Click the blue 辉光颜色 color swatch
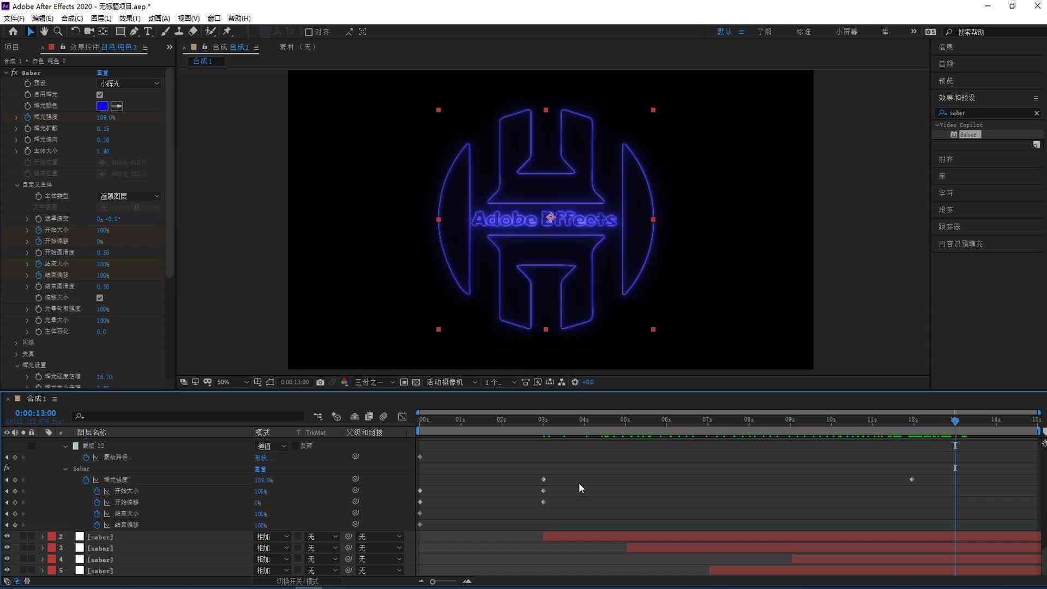Image resolution: width=1047 pixels, height=589 pixels. (102, 106)
